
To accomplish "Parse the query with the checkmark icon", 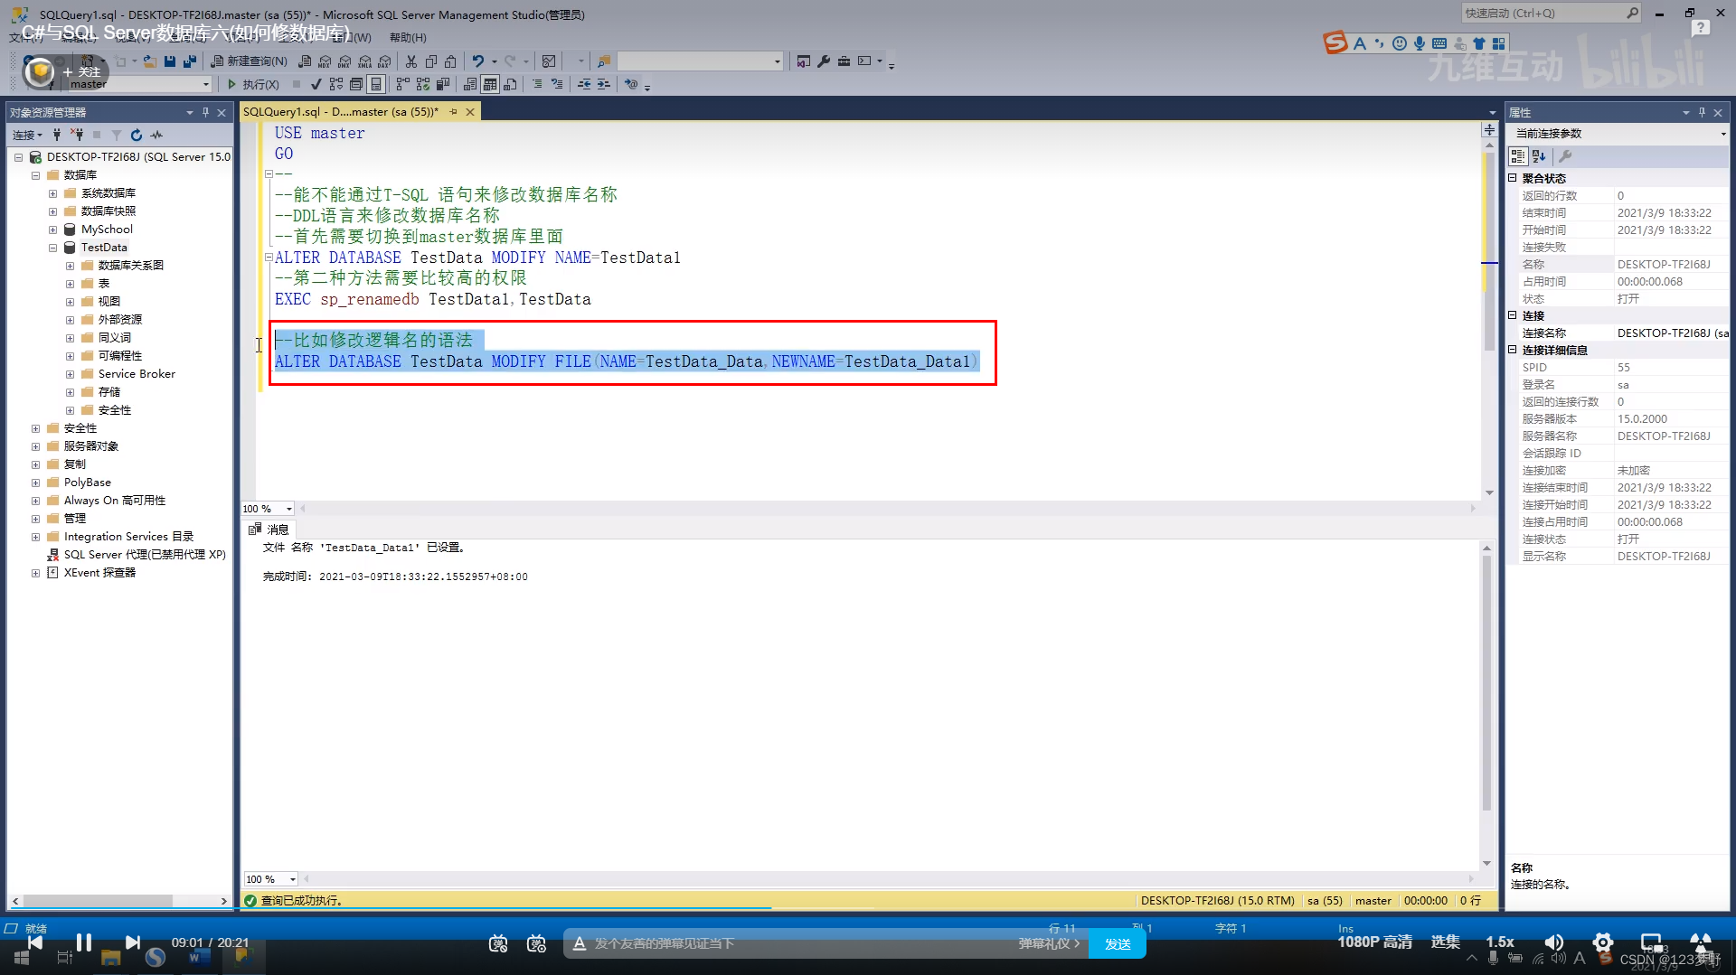I will (x=316, y=84).
